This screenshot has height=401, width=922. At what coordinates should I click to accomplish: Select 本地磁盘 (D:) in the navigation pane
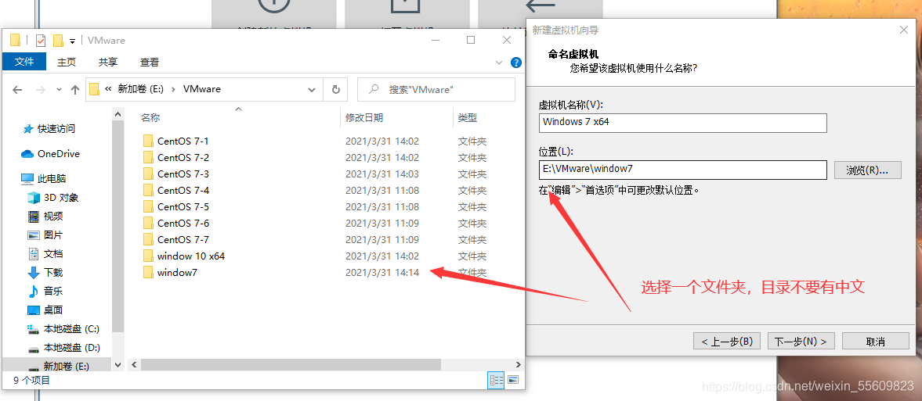(71, 348)
